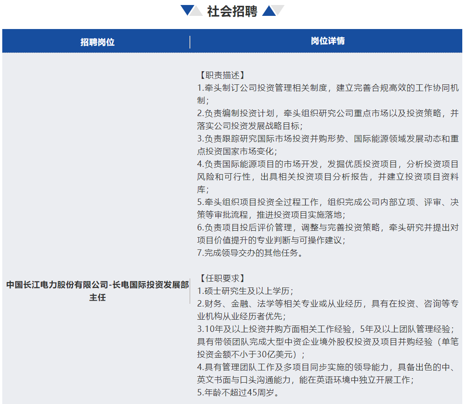Click requirement 2.财务、金融、法学等相关专业
465x404 pixels.
coord(328,310)
